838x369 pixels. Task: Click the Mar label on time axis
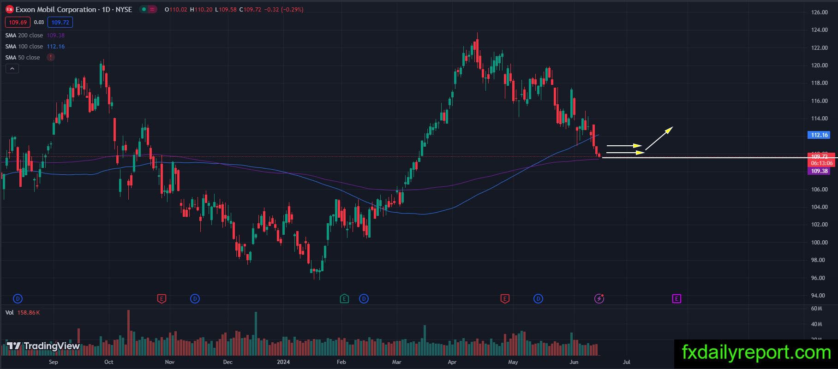click(x=397, y=362)
